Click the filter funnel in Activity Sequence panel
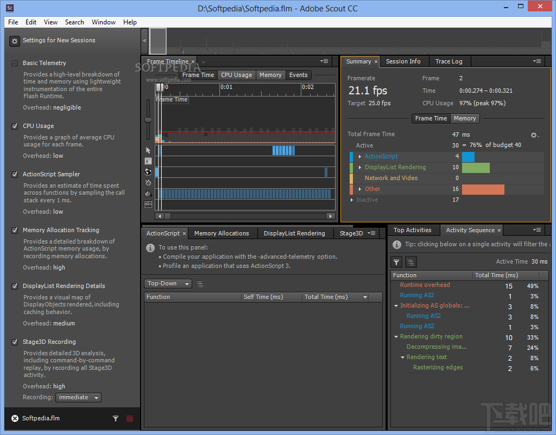 pyautogui.click(x=396, y=262)
